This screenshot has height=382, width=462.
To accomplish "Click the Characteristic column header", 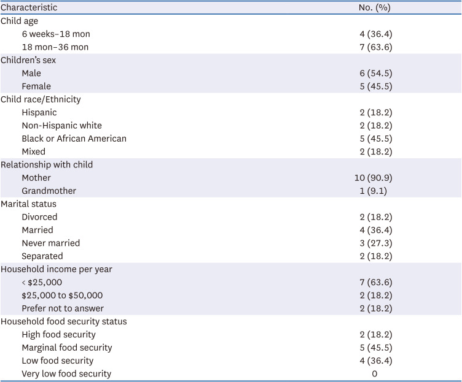I will pos(29,8).
